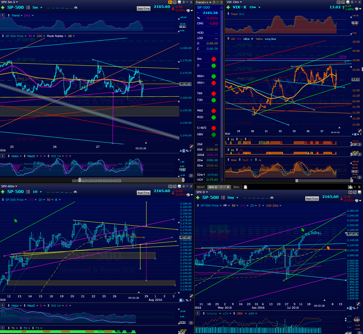Click Trend++ panel vertical scrollbar
The image size is (363, 334).
click(x=222, y=84)
